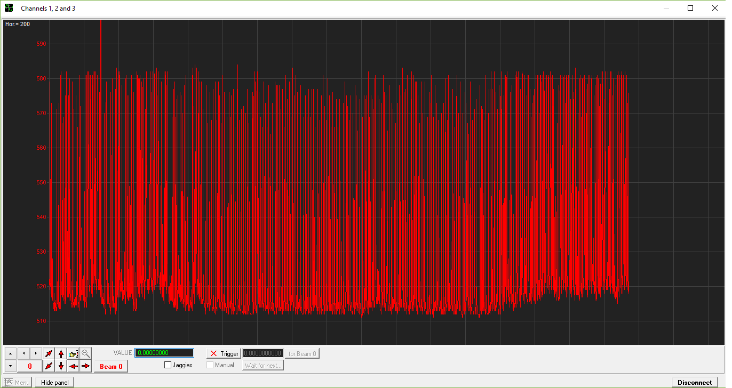This screenshot has height=388, width=732.
Task: Select the Beam 0 button
Action: pyautogui.click(x=111, y=366)
